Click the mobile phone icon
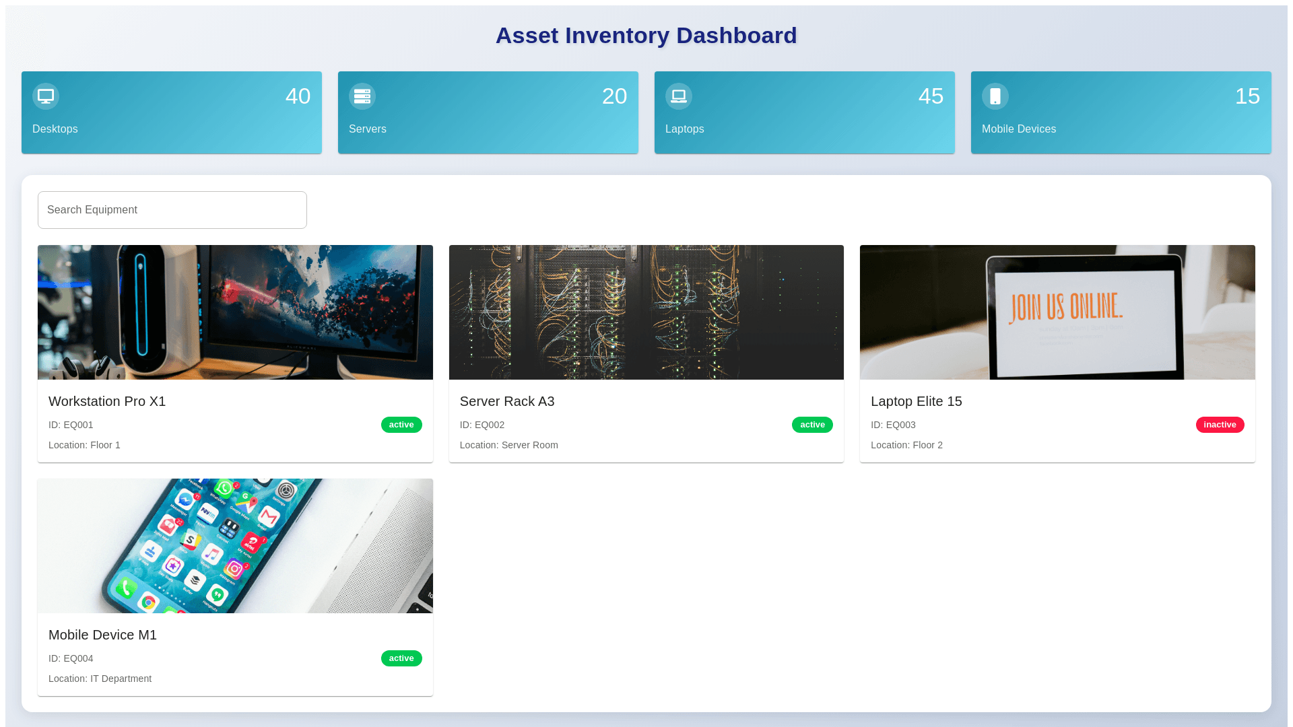1293x727 pixels. (x=995, y=96)
